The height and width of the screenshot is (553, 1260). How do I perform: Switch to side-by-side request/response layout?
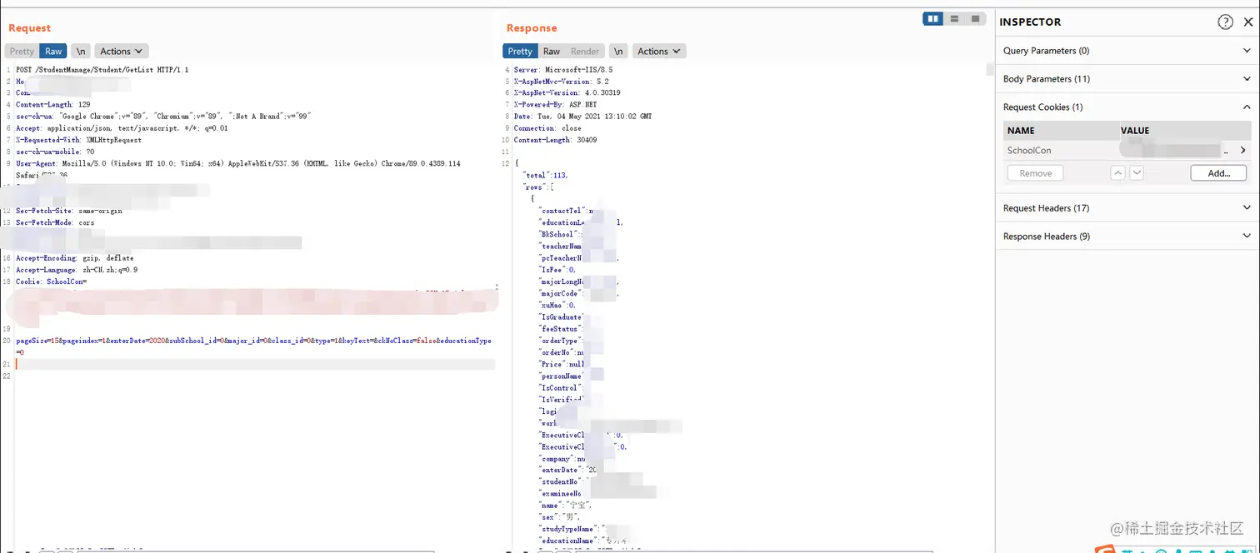pyautogui.click(x=932, y=18)
